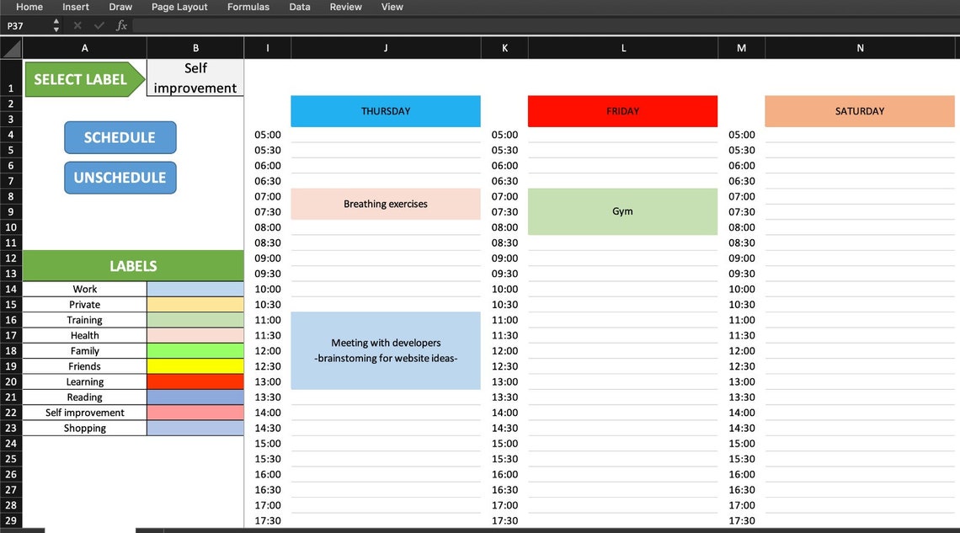Select the red color swatch next to Learning

tap(195, 381)
